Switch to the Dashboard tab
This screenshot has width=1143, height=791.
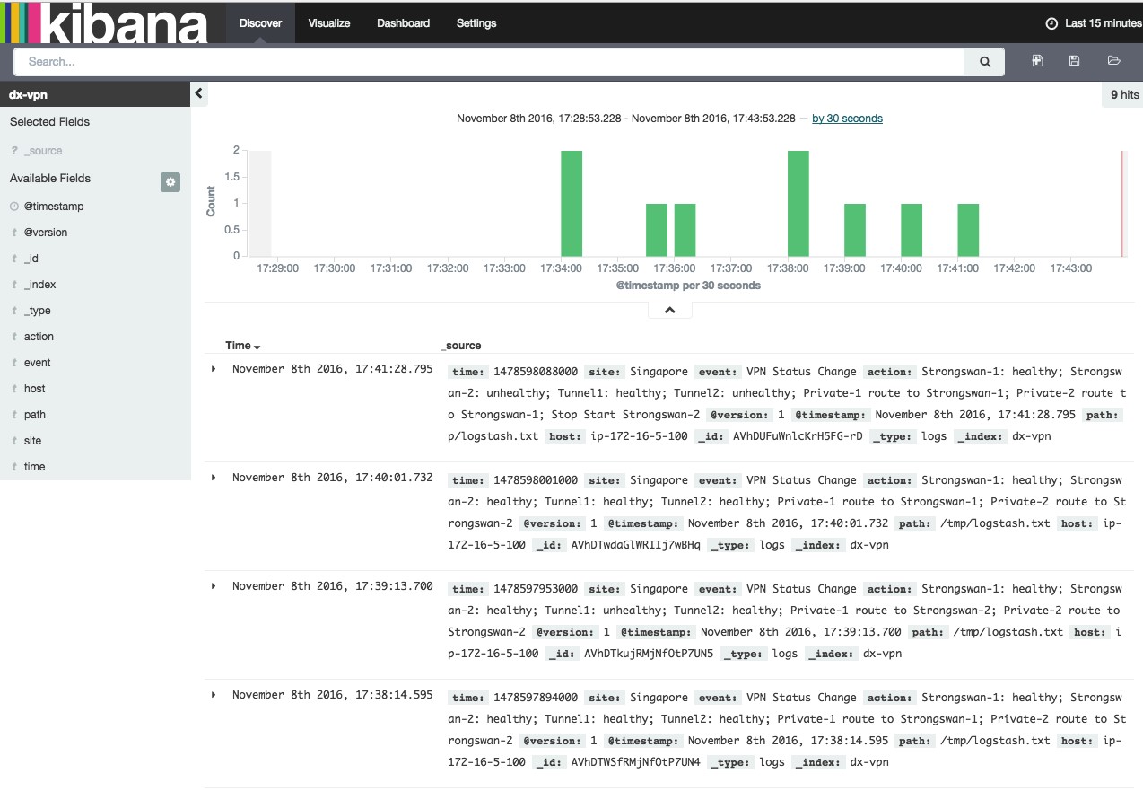pos(403,23)
